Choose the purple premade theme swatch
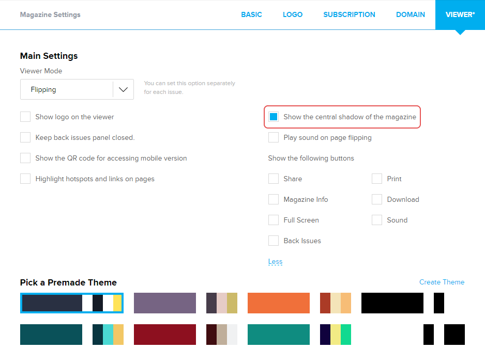Screen dimensions: 485x349 coord(164,303)
